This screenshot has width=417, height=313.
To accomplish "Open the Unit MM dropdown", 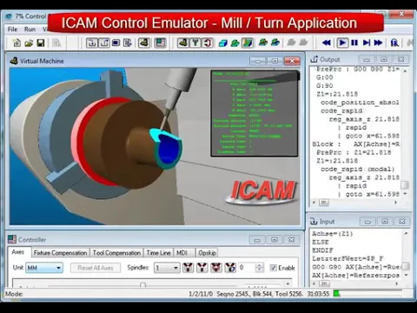I will [x=44, y=268].
